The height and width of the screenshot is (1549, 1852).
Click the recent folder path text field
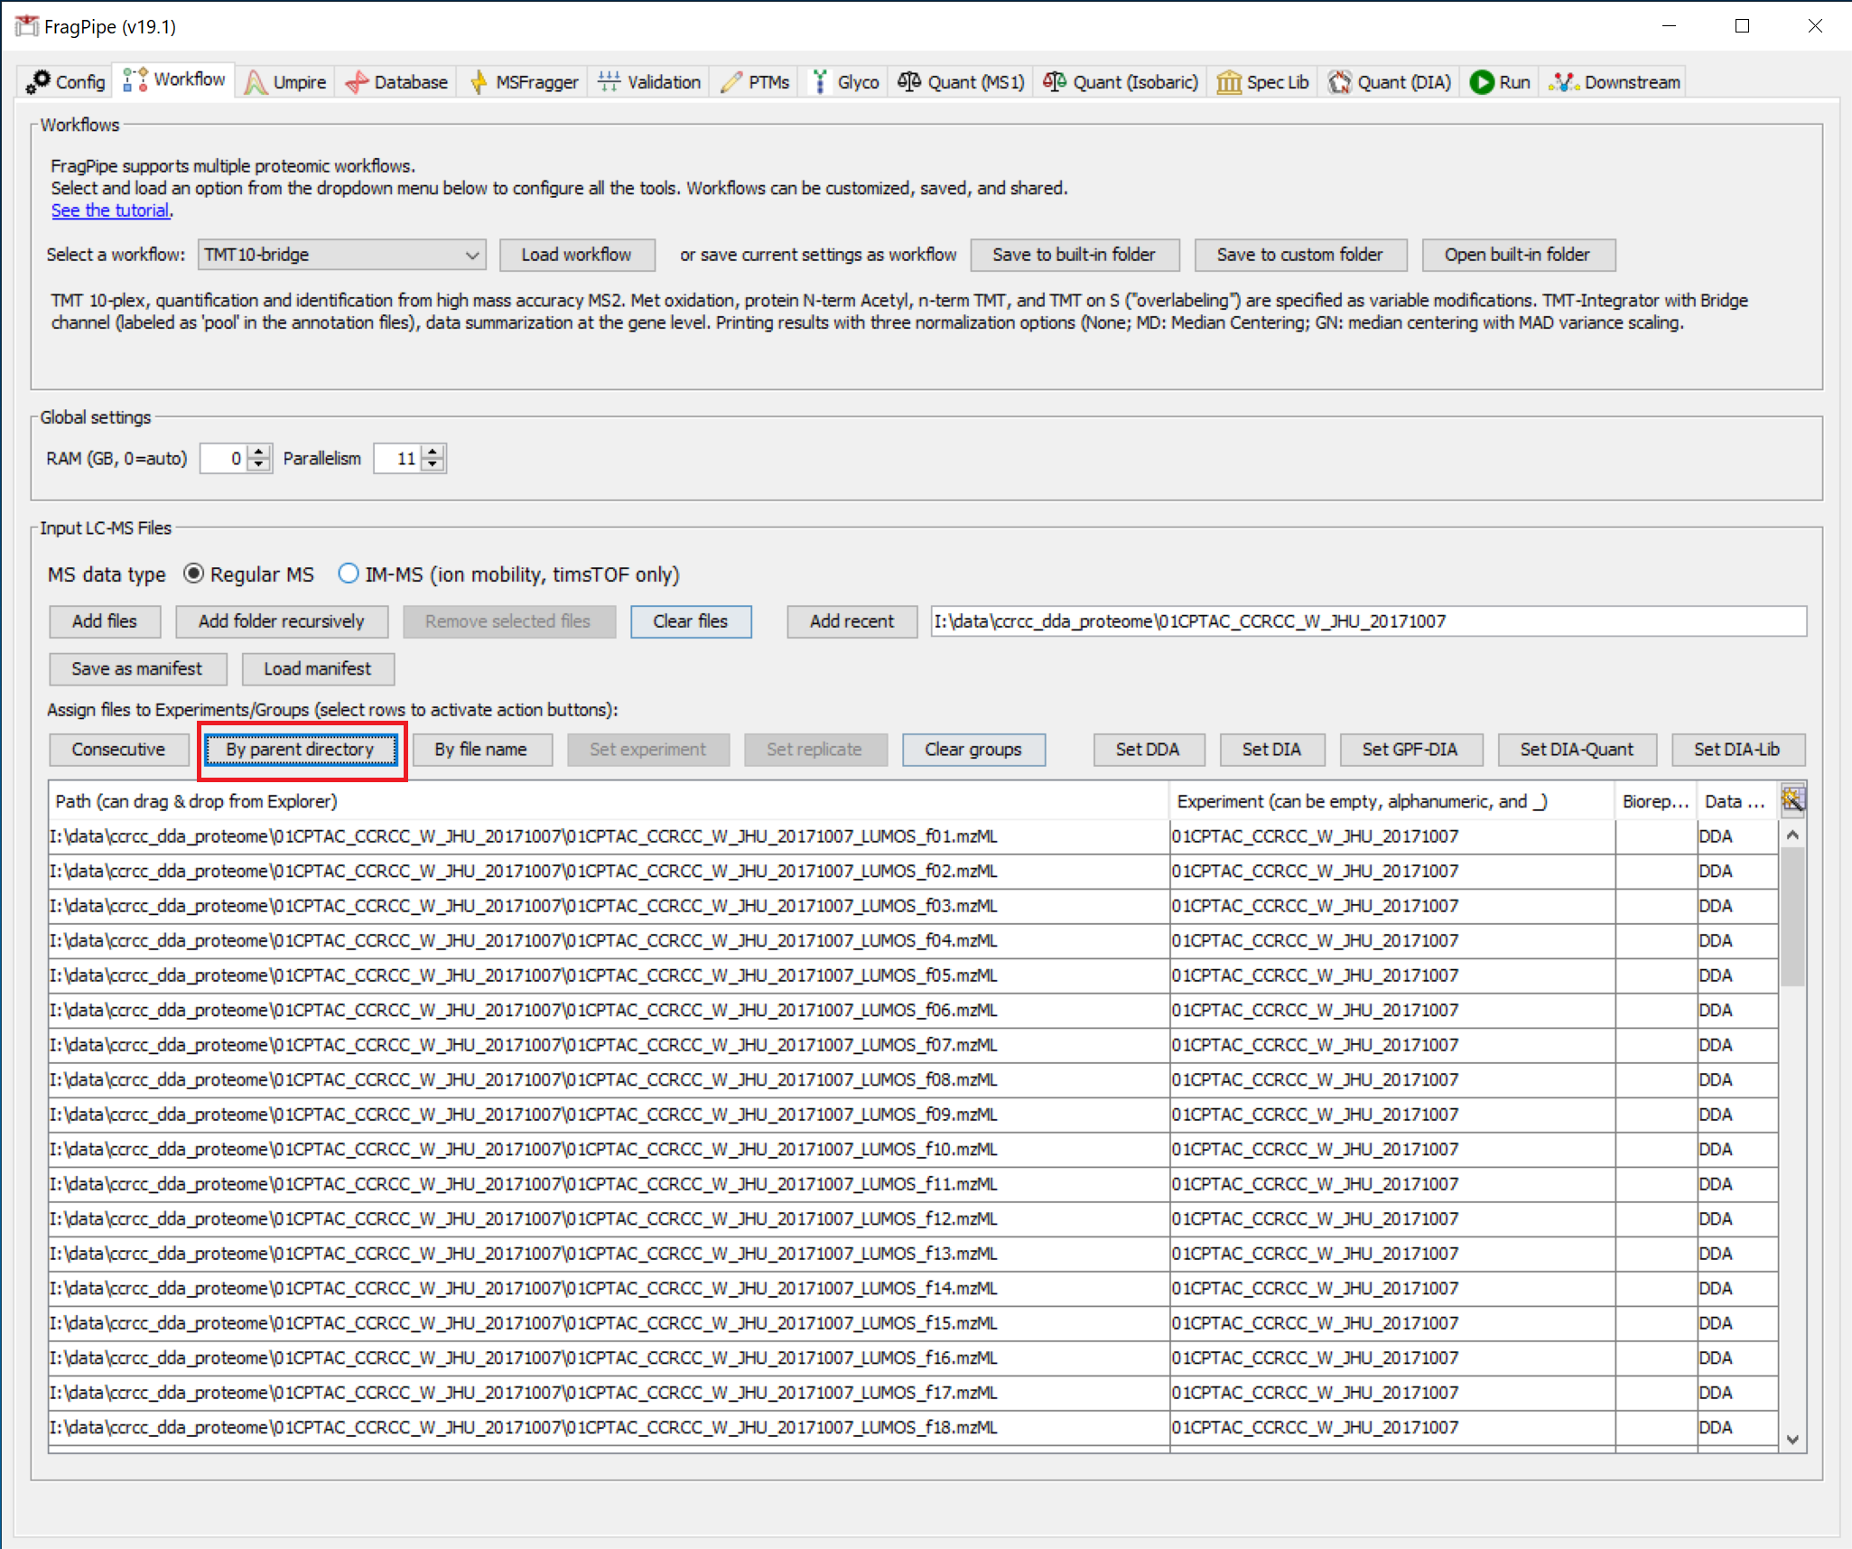tap(1368, 621)
